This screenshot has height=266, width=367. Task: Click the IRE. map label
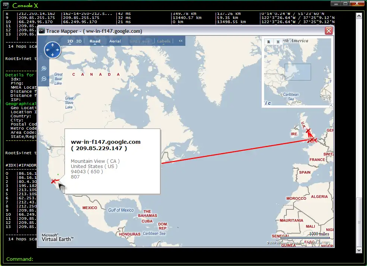(x=294, y=134)
